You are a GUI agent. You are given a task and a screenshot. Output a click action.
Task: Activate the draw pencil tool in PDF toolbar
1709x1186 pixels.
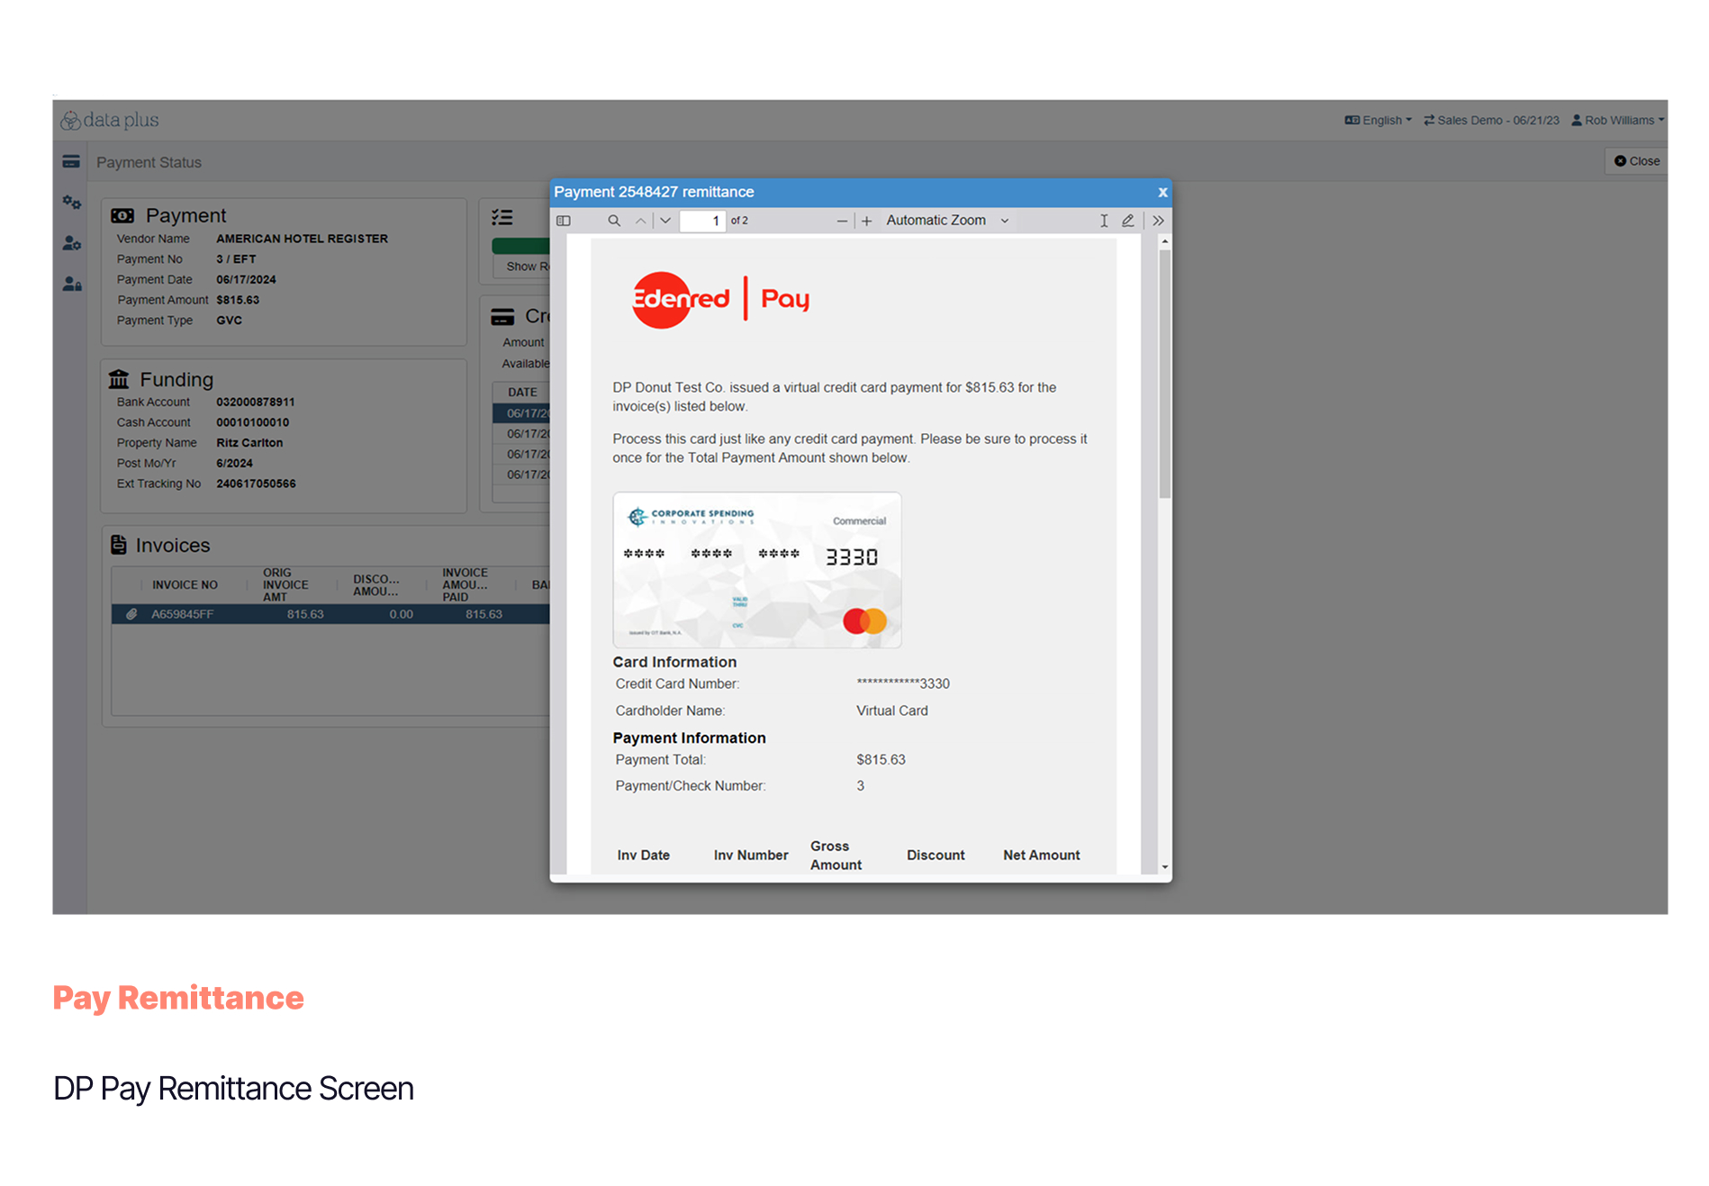(1127, 221)
